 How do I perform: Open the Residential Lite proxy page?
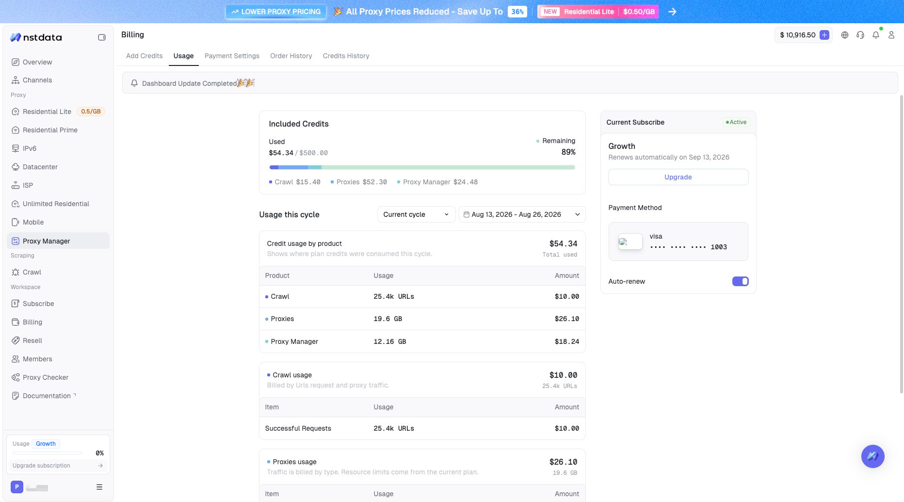(58, 112)
